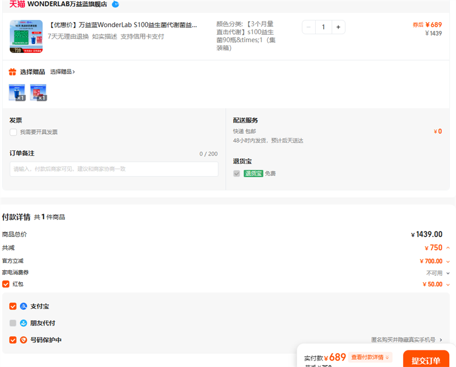Toggle the 号码保护中 checkbox
The image size is (456, 367).
(x=13, y=340)
